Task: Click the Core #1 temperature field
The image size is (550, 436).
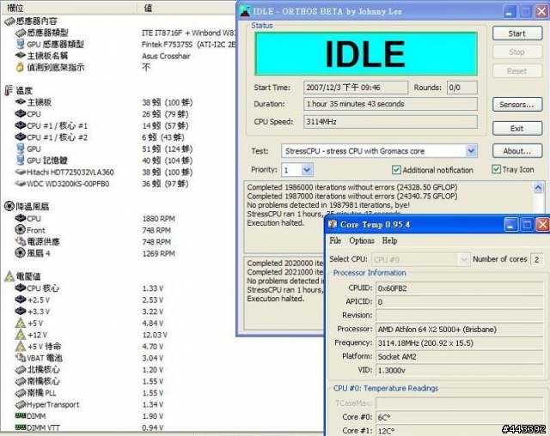Action: pyautogui.click(x=460, y=431)
